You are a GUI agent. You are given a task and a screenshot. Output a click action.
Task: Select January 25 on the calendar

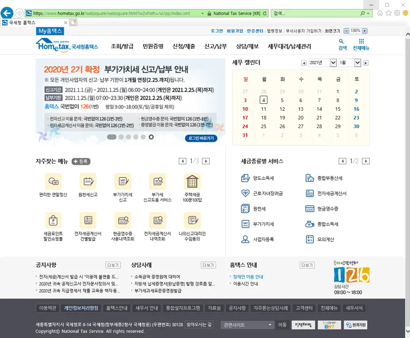[264, 126]
